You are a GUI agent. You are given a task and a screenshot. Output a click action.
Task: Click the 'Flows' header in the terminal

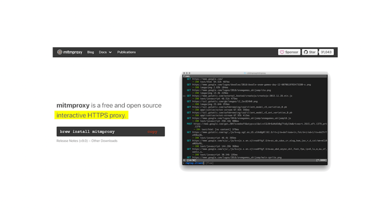coord(186,76)
